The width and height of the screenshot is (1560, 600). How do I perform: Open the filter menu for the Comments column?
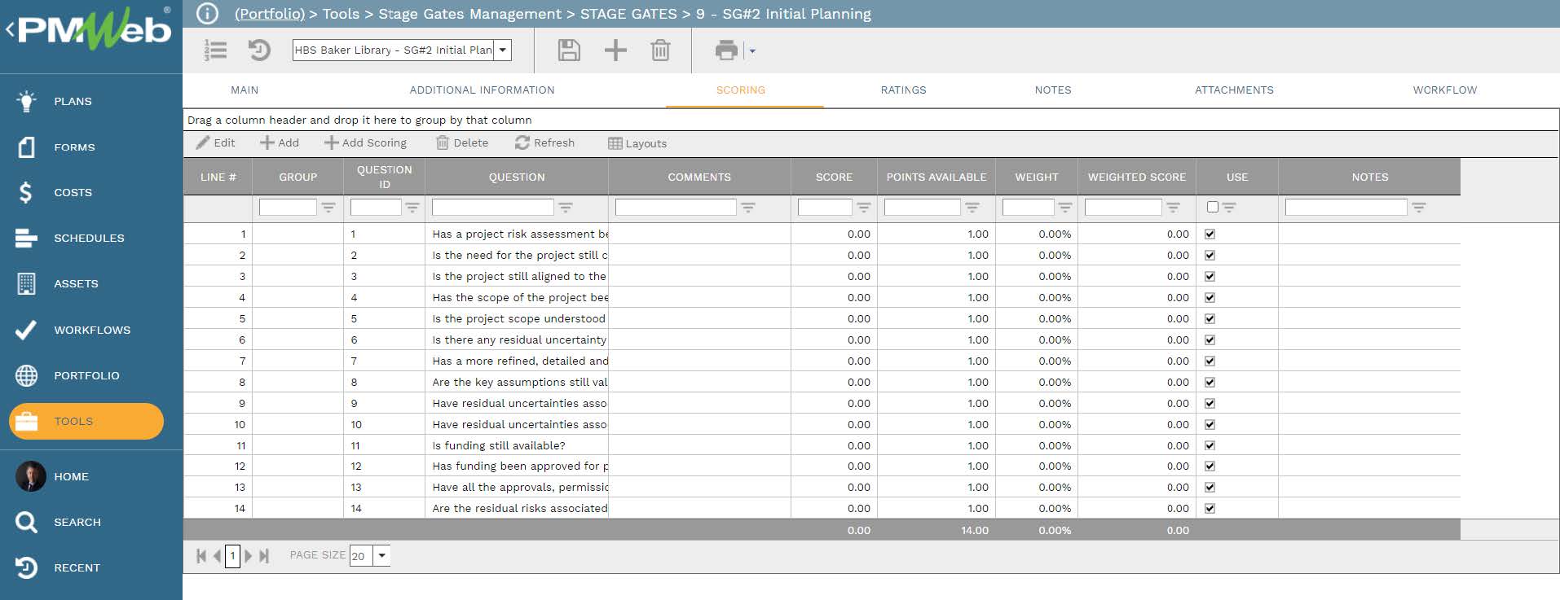pos(748,208)
